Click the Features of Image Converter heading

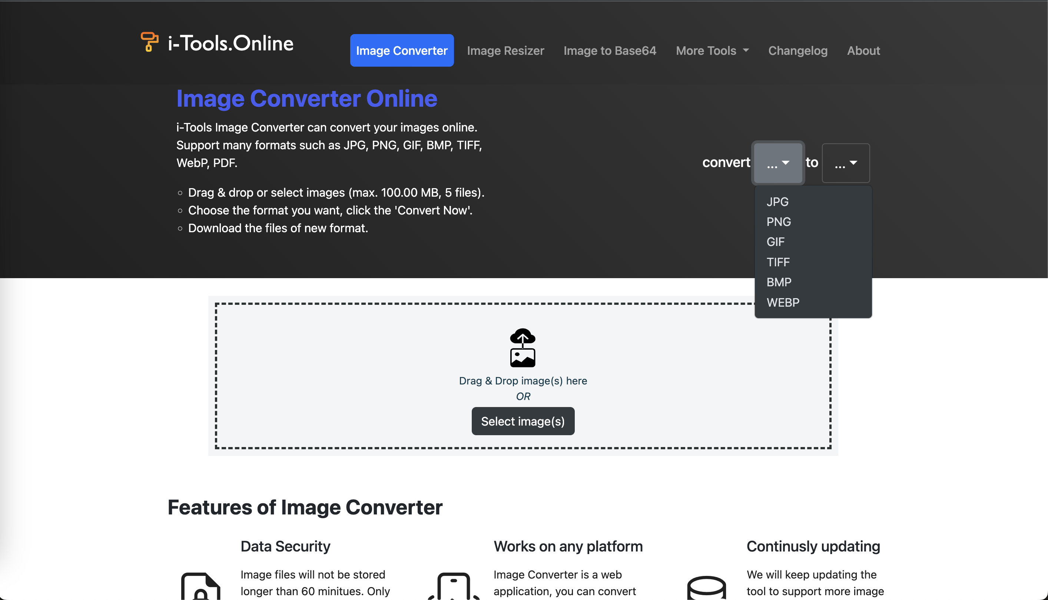[305, 507]
